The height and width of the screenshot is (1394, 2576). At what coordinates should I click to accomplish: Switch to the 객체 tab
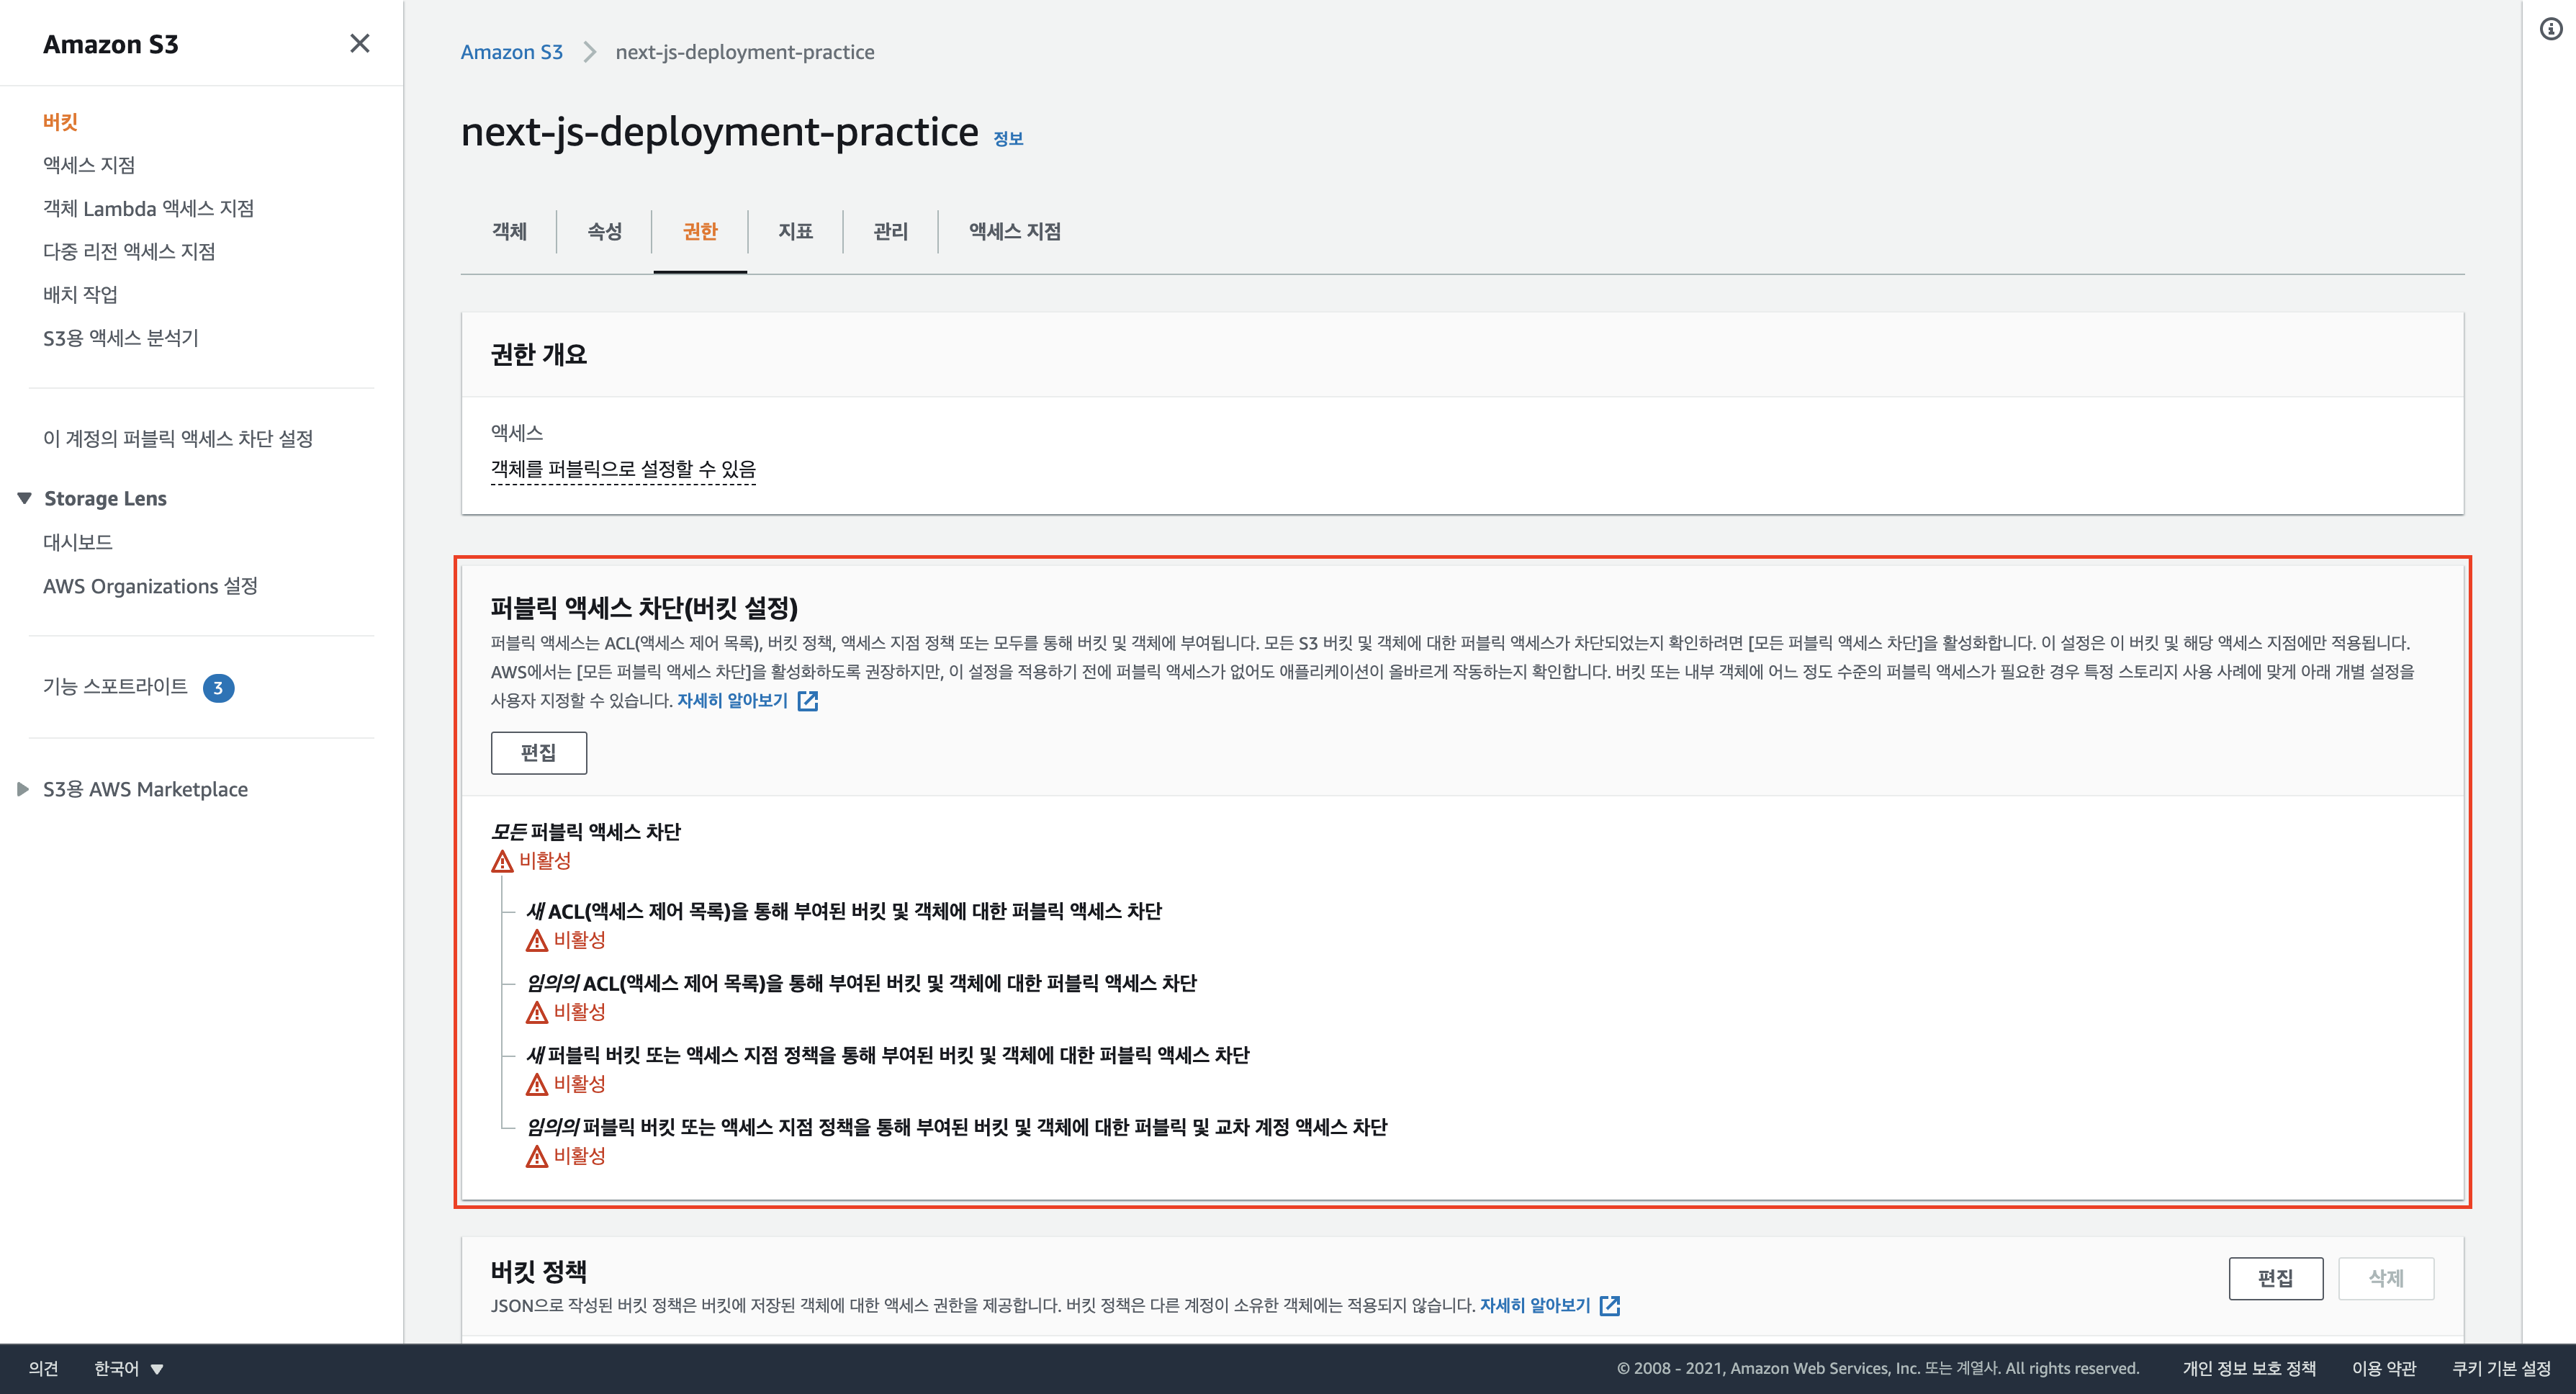pyautogui.click(x=509, y=232)
